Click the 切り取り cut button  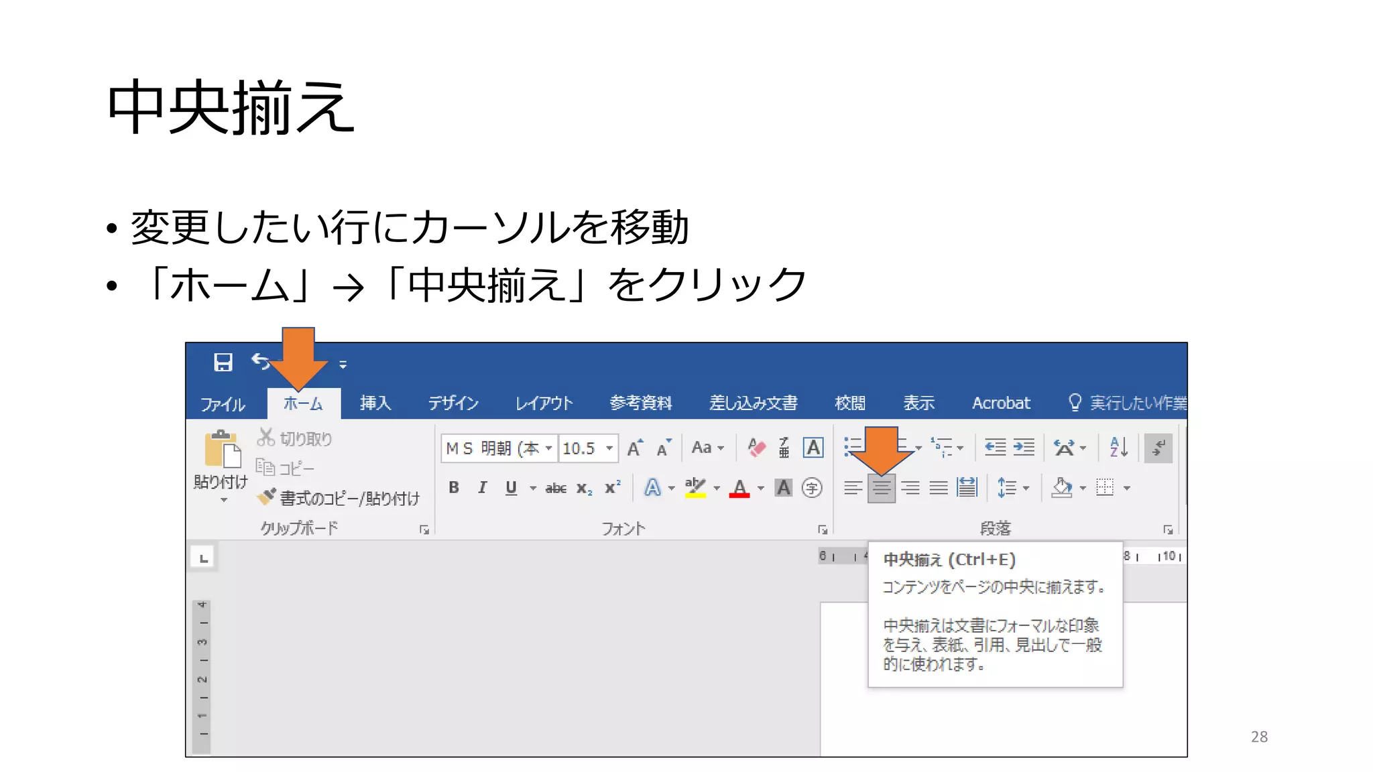tap(294, 438)
